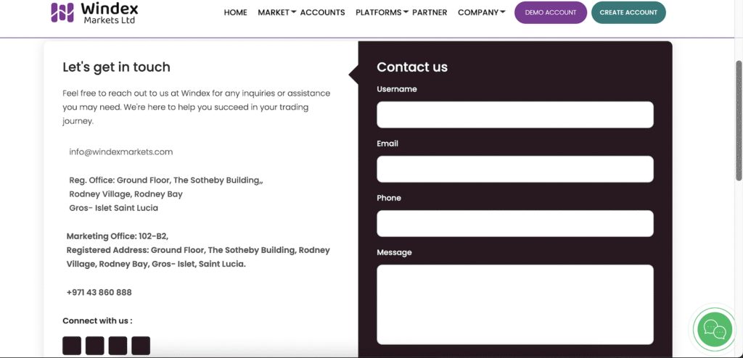Click the third social media icon
743x358 pixels.
(118, 346)
